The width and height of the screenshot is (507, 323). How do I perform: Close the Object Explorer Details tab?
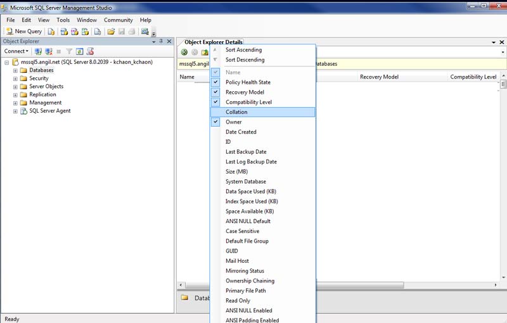click(502, 42)
